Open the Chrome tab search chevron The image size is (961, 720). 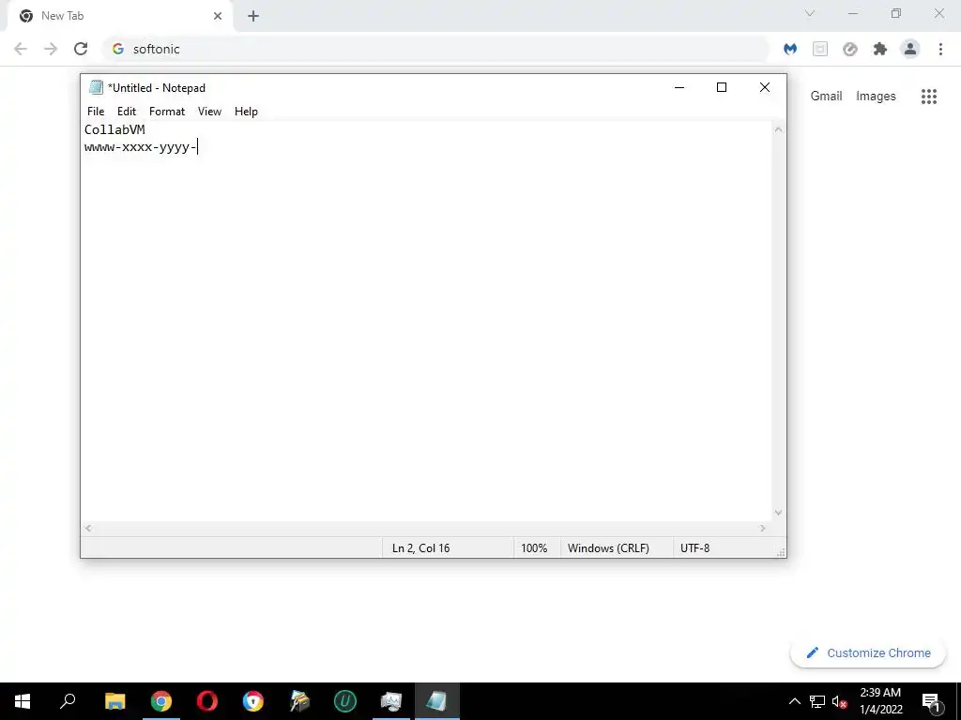810,13
